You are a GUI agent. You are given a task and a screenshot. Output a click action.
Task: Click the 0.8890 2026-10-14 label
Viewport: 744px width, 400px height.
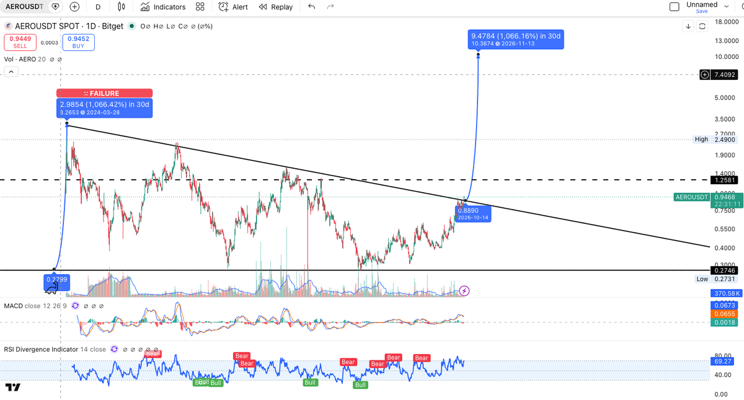click(474, 214)
